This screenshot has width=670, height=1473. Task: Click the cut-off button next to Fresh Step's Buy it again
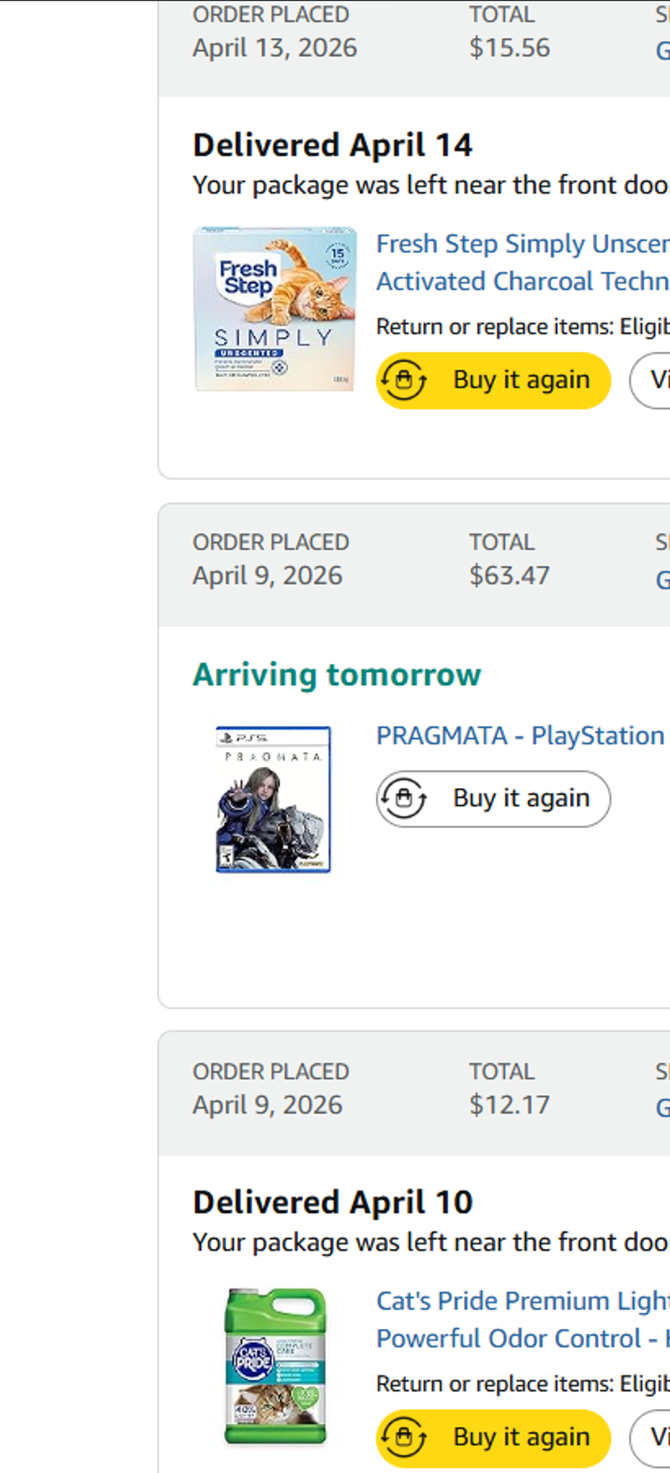point(653,381)
